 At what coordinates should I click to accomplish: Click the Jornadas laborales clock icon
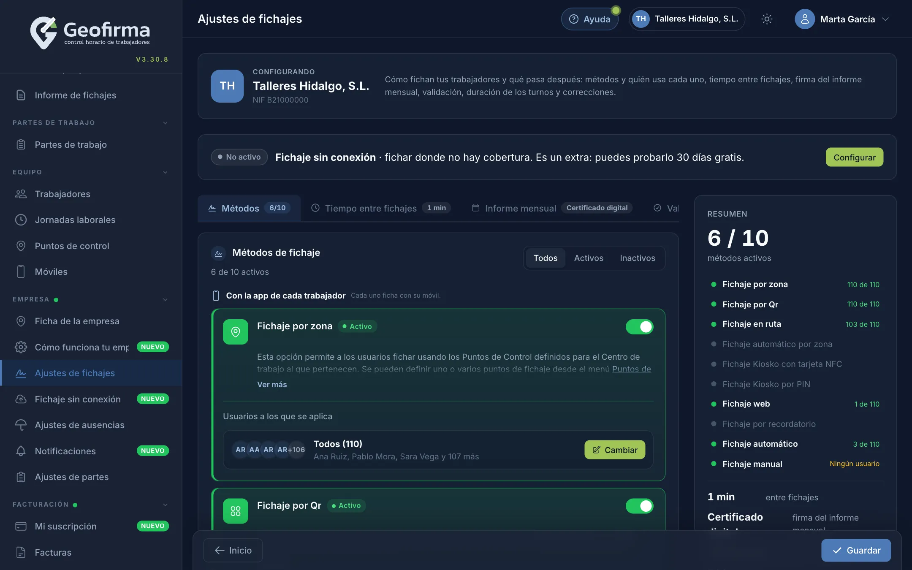pos(21,220)
